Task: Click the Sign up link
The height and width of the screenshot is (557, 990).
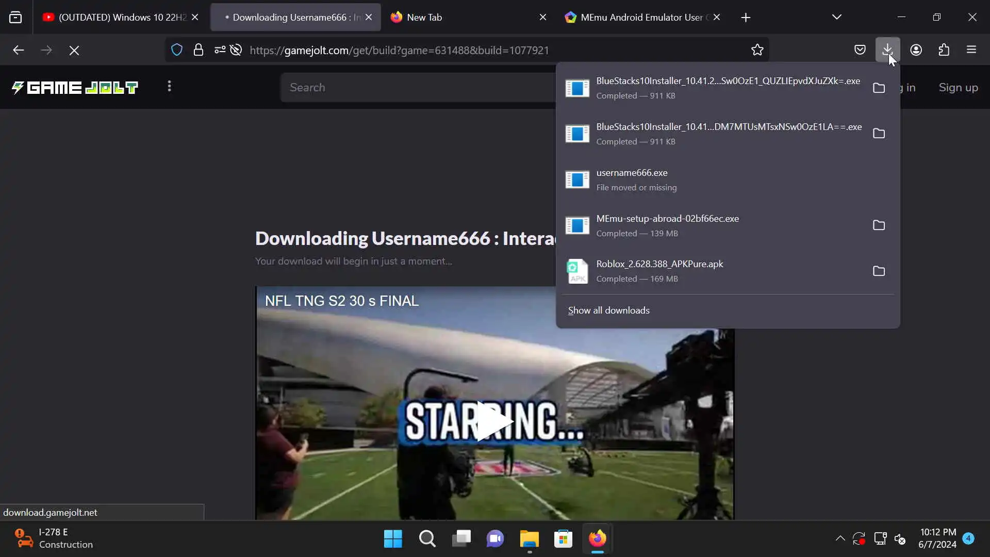Action: pos(958,88)
